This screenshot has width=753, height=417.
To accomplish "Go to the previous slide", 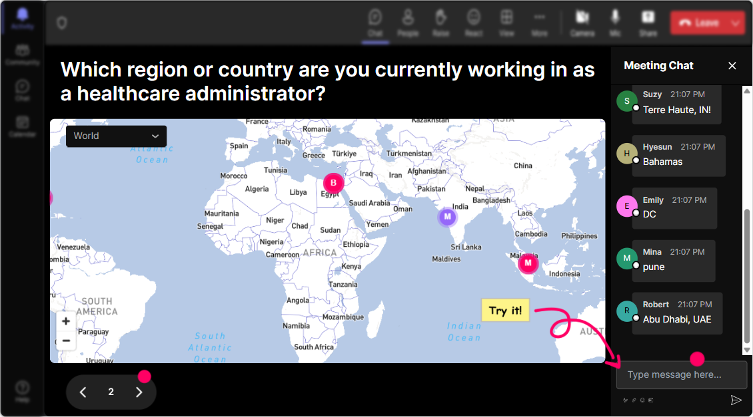I will [x=83, y=392].
